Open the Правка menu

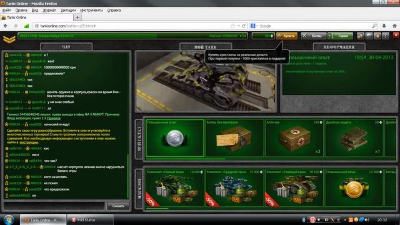pos(21,10)
